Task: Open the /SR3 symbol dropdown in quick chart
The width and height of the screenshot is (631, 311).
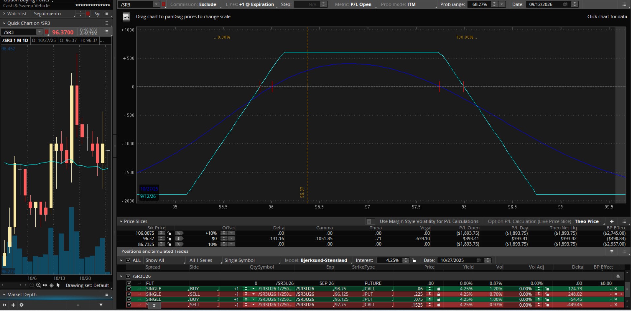Action: [x=39, y=32]
